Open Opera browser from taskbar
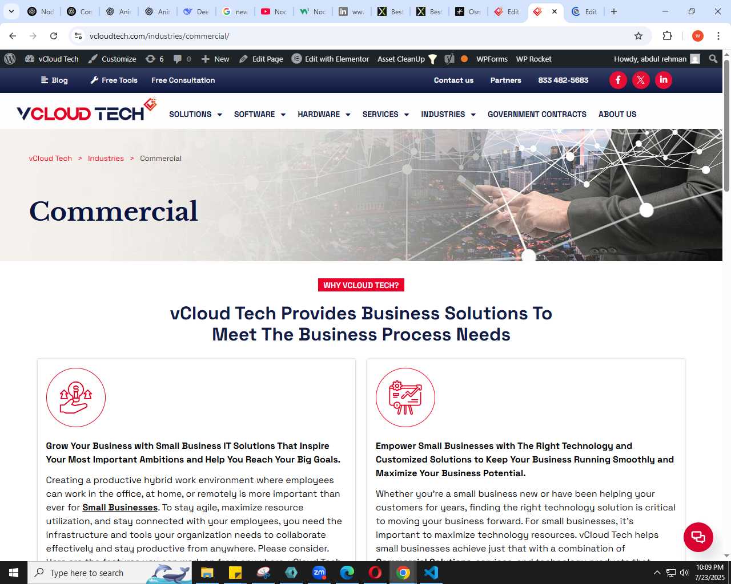Screen dimensions: 731x584 tap(375, 573)
